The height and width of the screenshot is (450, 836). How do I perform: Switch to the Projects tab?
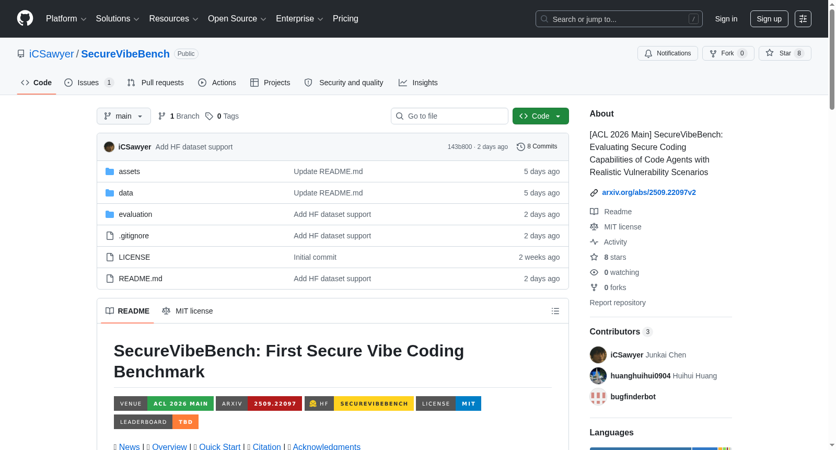[270, 83]
